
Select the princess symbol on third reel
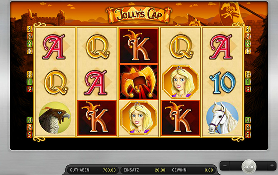click(x=139, y=118)
